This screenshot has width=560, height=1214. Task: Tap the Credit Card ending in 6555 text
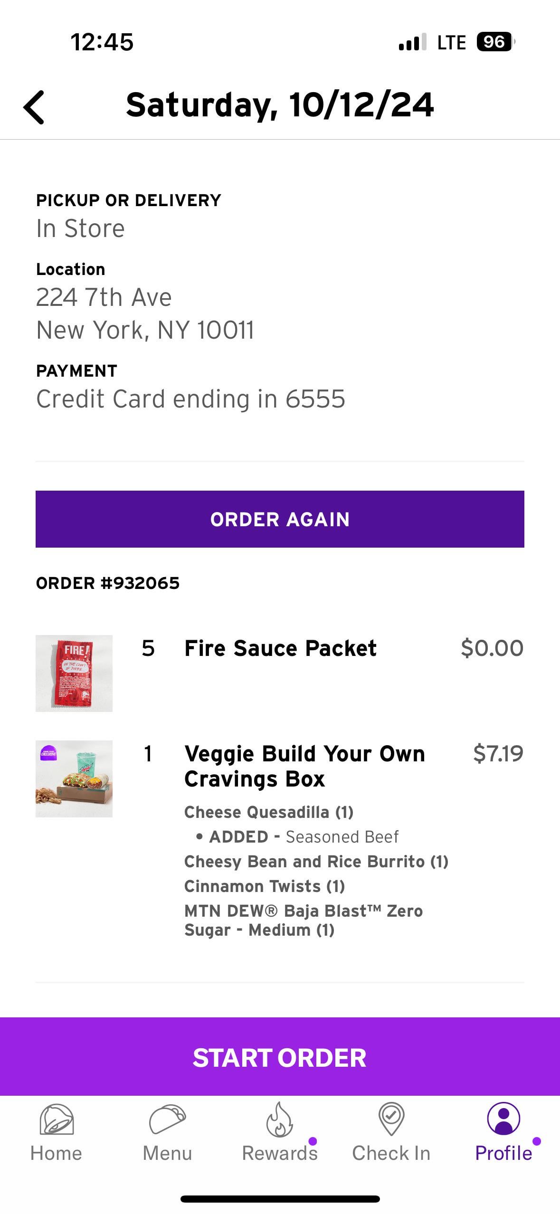click(x=190, y=399)
